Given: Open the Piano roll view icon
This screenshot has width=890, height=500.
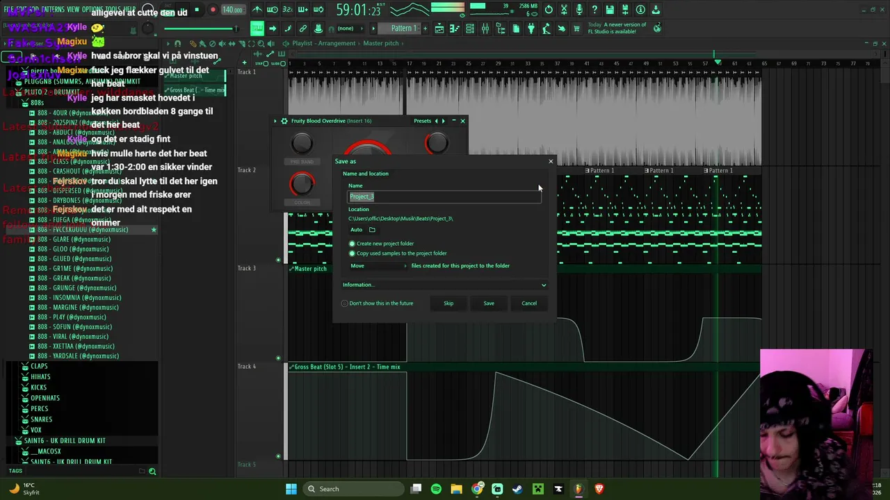Looking at the screenshot, I should pyautogui.click(x=455, y=28).
